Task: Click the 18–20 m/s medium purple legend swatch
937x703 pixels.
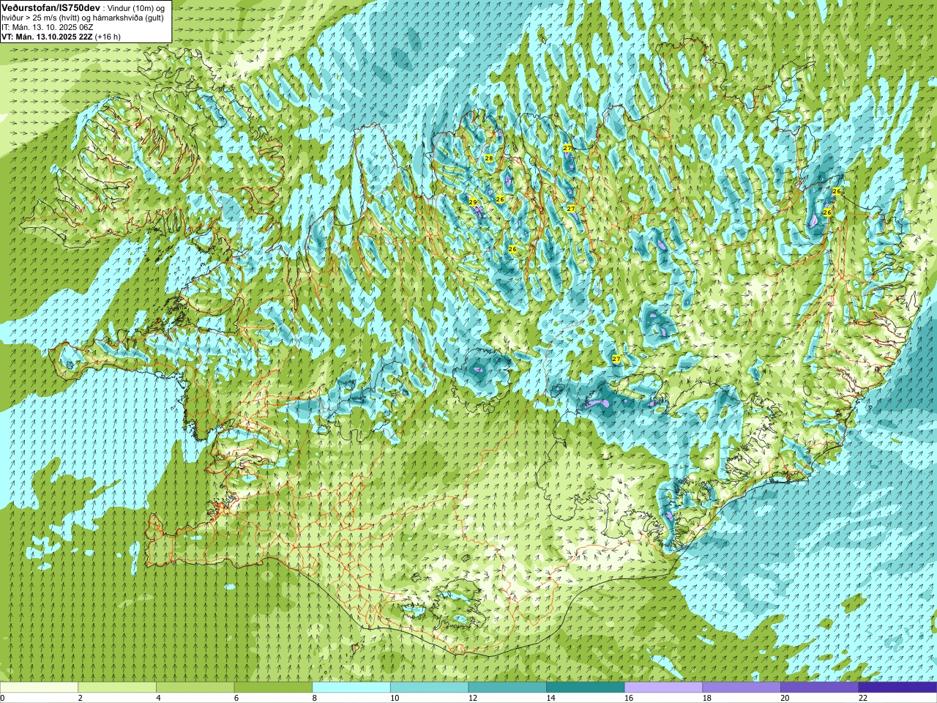Action: [x=742, y=688]
